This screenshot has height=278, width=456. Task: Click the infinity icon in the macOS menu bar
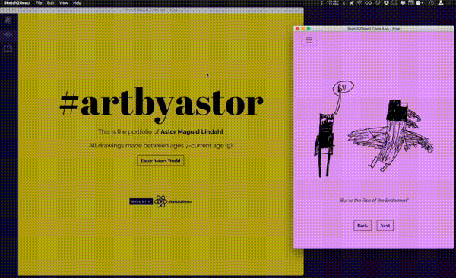click(369, 3)
